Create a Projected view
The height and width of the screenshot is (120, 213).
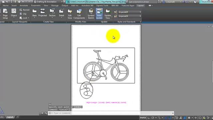43,13
